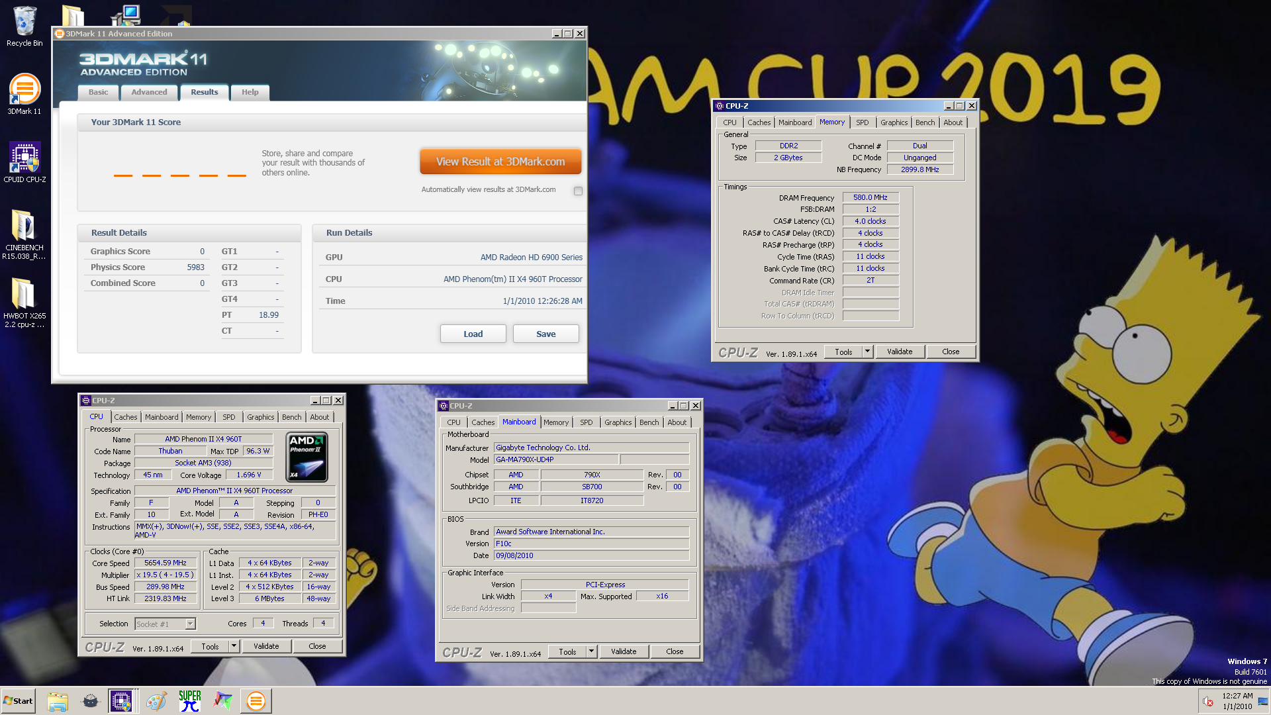This screenshot has width=1271, height=715.
Task: Open SPD tab in Memory CPU-Z window
Action: (x=862, y=122)
